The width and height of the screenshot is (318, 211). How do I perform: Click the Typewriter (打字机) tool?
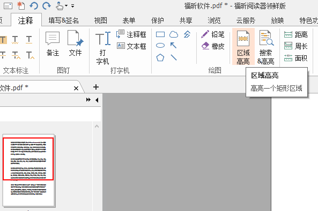pyautogui.click(x=103, y=48)
